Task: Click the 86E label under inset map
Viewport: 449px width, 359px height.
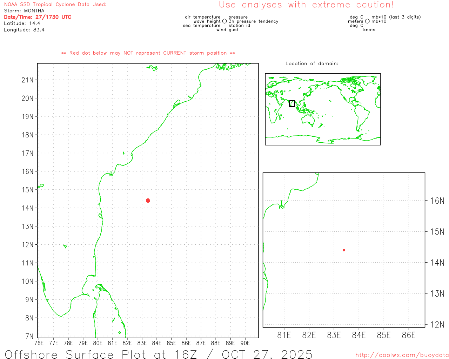Action: pyautogui.click(x=409, y=335)
